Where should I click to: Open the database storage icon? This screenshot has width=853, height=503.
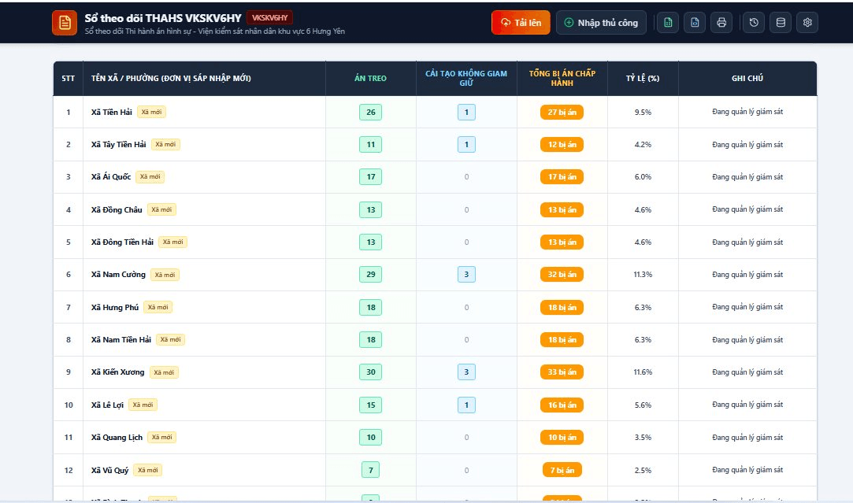[x=781, y=22]
